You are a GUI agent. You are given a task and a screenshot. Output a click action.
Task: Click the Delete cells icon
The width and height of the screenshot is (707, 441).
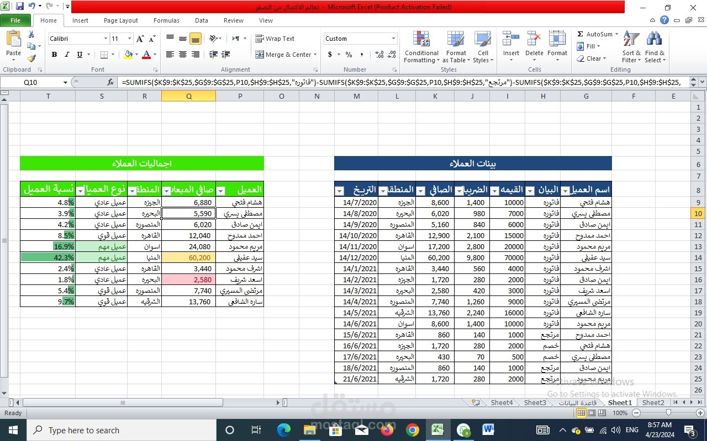(534, 39)
